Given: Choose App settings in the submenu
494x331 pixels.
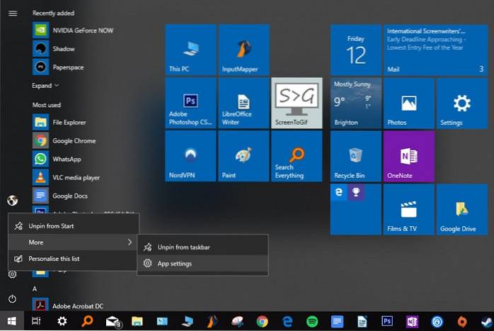Looking at the screenshot, I should pyautogui.click(x=174, y=264).
